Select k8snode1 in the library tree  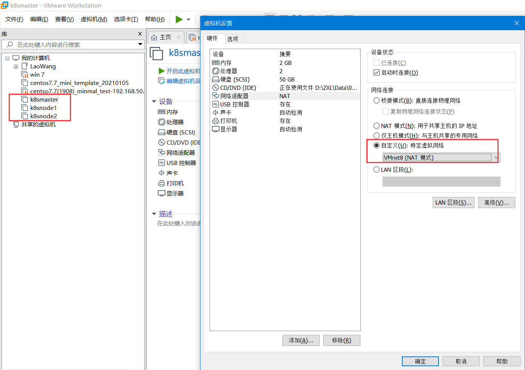[x=43, y=108]
